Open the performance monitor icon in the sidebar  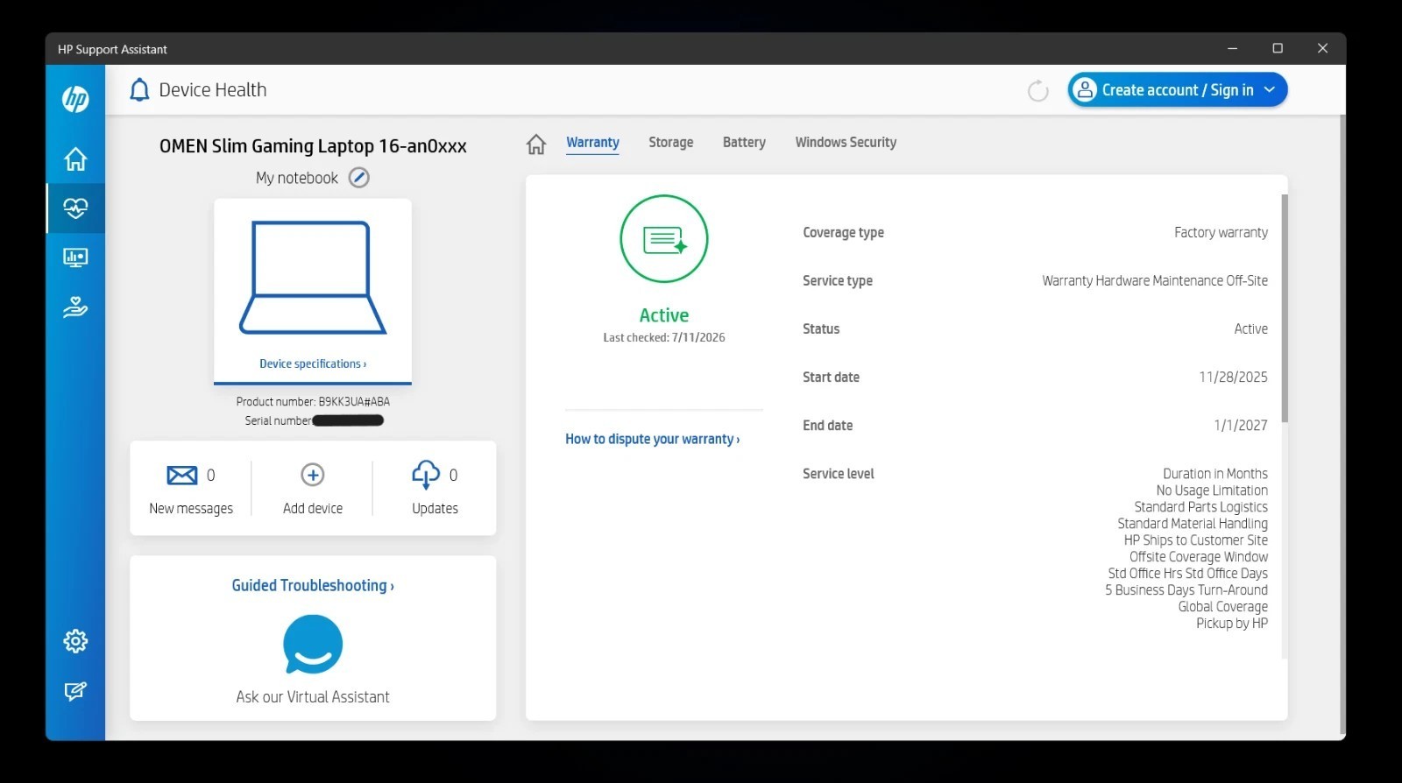coord(75,257)
